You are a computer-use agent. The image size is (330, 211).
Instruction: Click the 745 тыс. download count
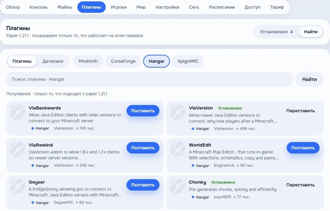pyautogui.click(x=85, y=128)
